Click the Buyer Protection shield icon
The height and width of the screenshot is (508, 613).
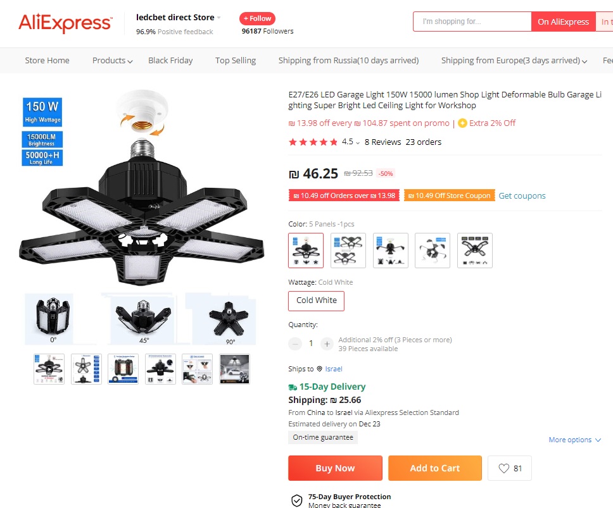point(297,500)
